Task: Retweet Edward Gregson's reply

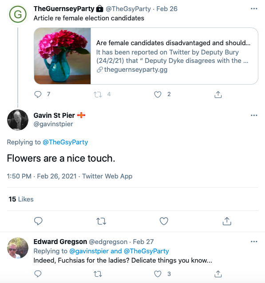Action: [x=98, y=274]
